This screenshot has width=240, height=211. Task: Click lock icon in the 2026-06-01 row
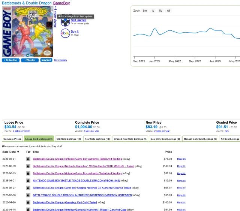[x=28, y=181]
